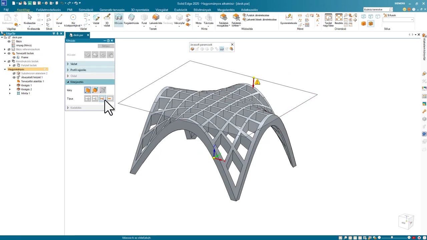Close the desk.par document tab

pos(88,35)
